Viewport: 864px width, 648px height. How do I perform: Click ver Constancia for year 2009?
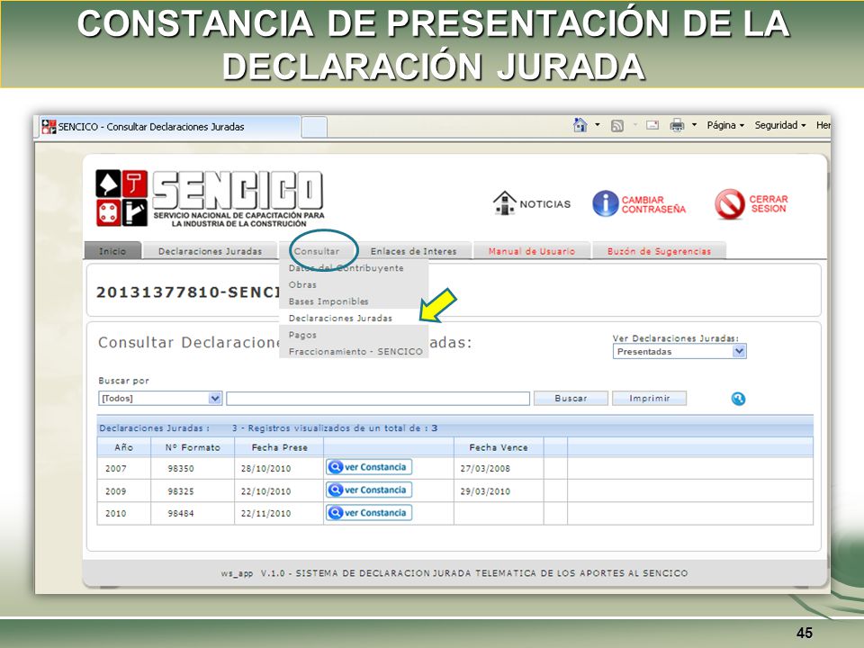click(x=369, y=490)
